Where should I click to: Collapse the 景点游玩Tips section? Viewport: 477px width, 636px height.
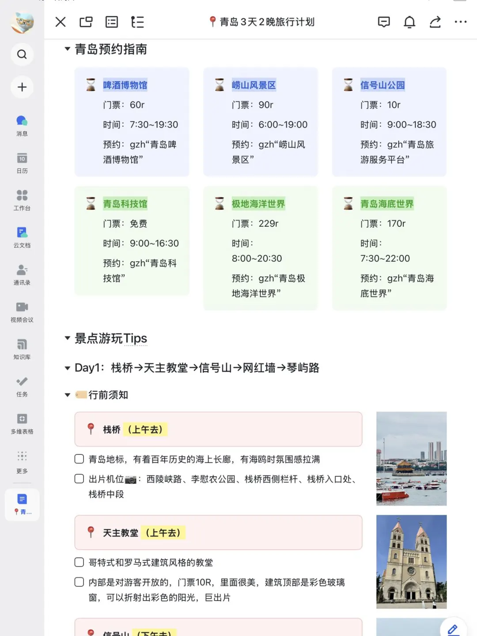[x=68, y=338]
